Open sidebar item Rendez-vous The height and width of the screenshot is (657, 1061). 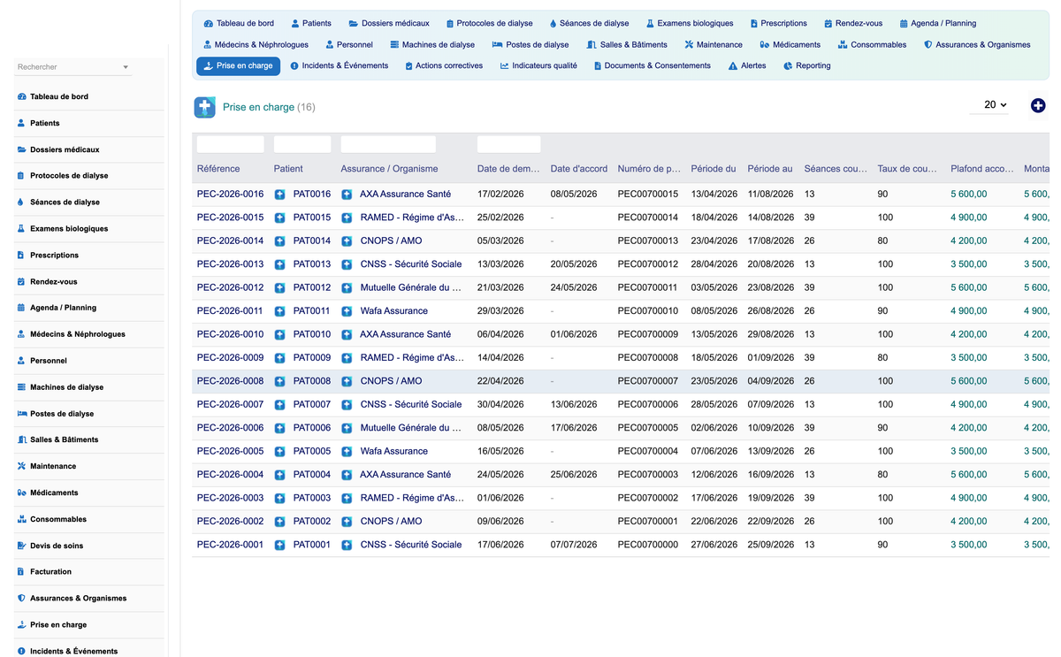pos(54,281)
